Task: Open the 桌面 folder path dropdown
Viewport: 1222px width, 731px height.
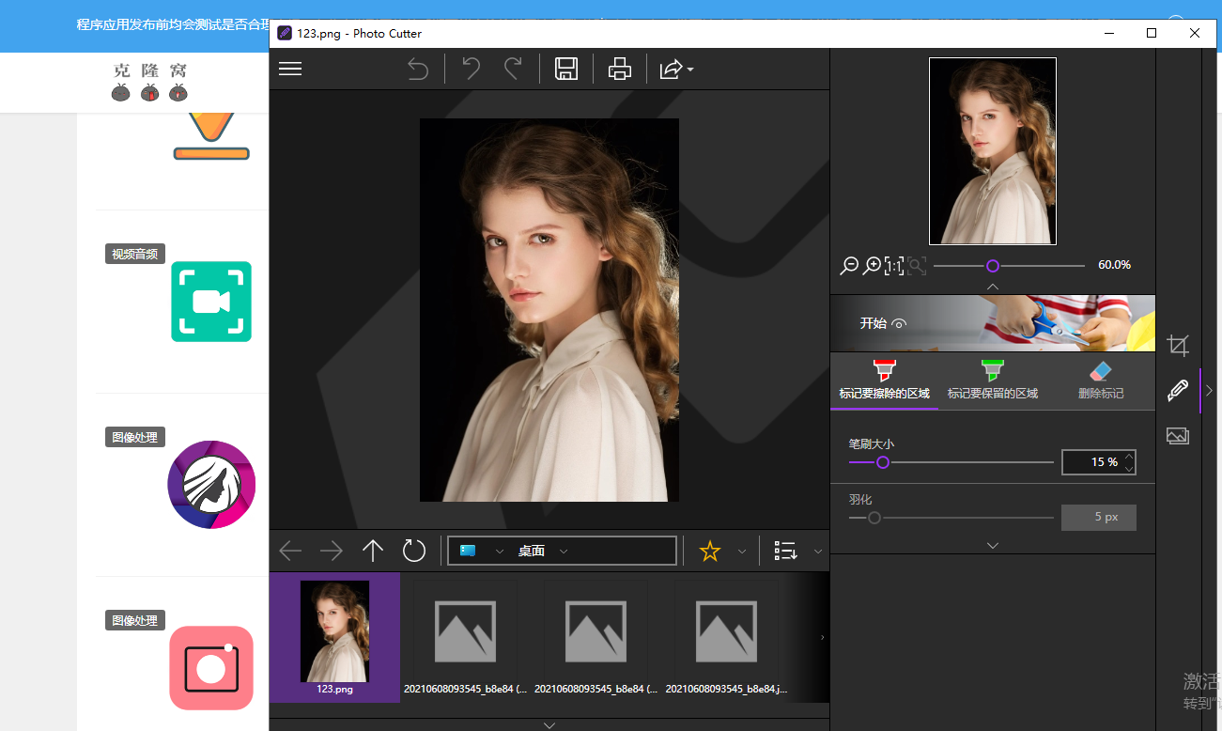Action: click(564, 552)
